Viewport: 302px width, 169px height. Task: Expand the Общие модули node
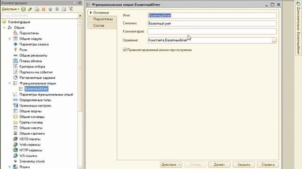point(9,38)
